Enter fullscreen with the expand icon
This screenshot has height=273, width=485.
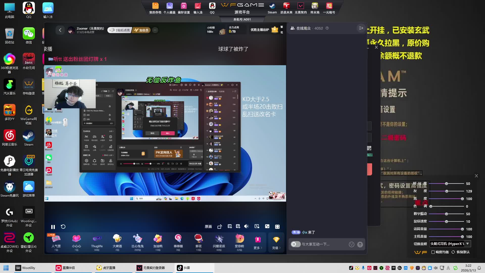point(277,227)
